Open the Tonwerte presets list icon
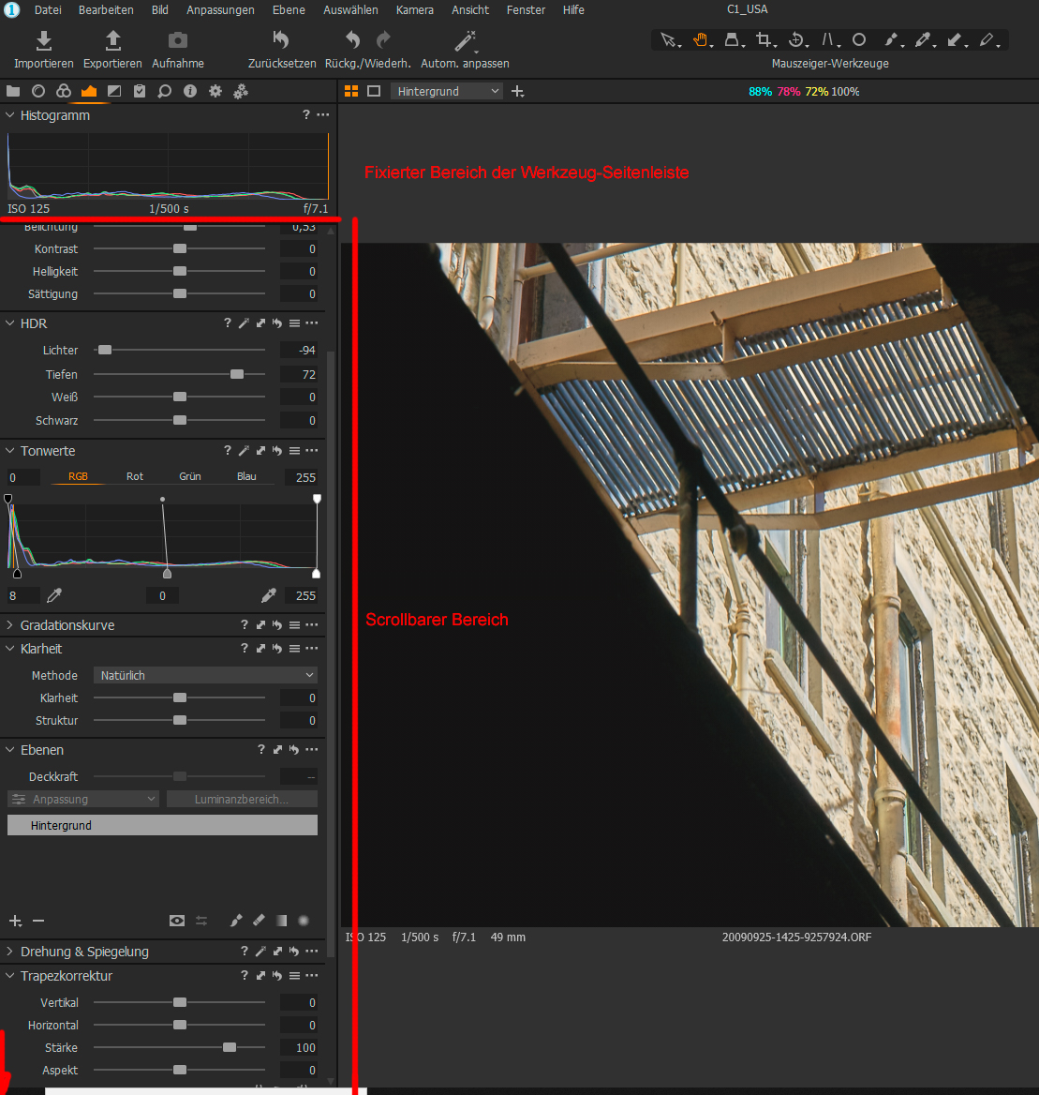 294,451
